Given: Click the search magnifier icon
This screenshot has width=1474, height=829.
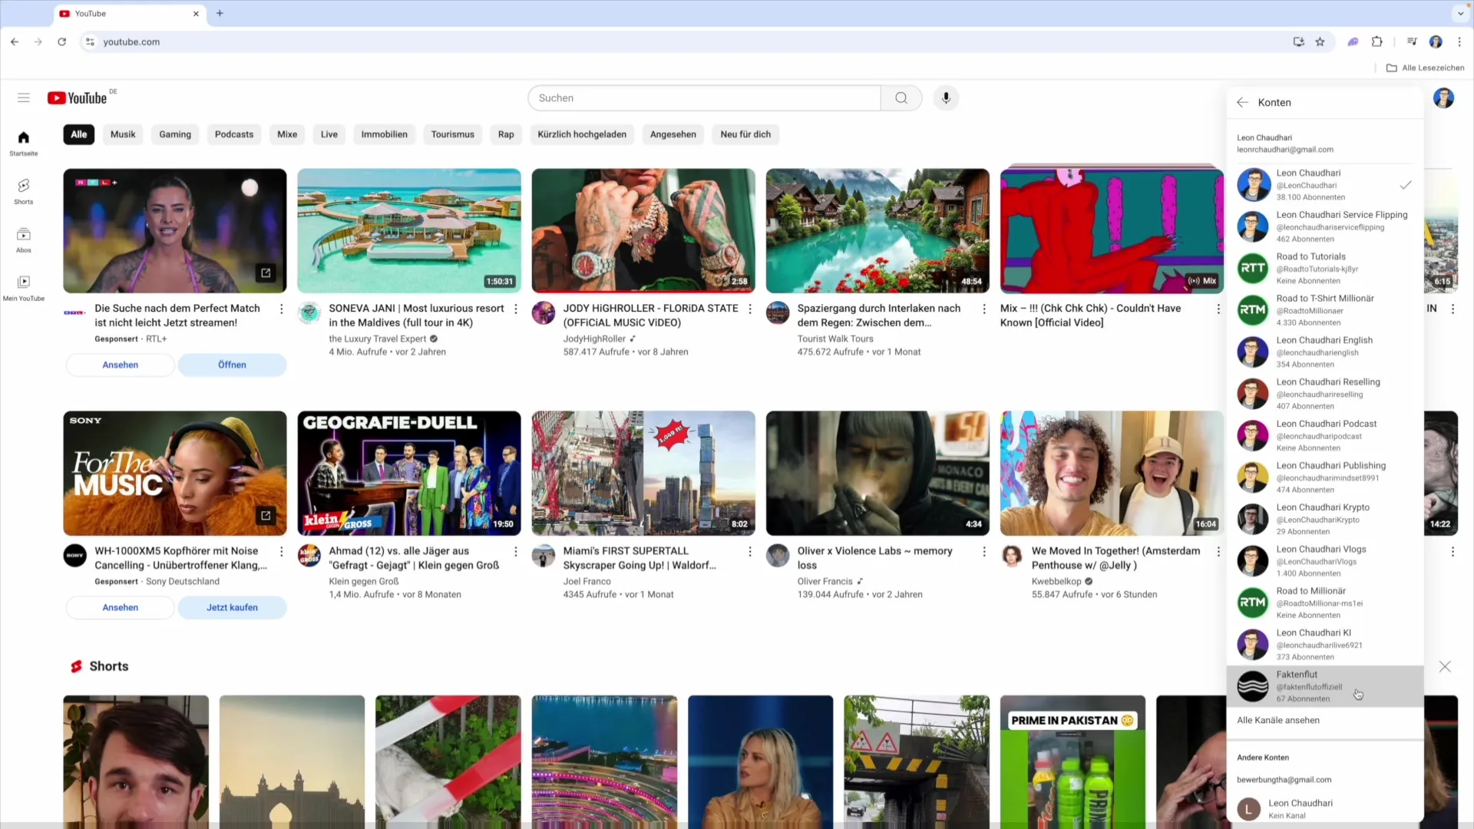Looking at the screenshot, I should 901,97.
